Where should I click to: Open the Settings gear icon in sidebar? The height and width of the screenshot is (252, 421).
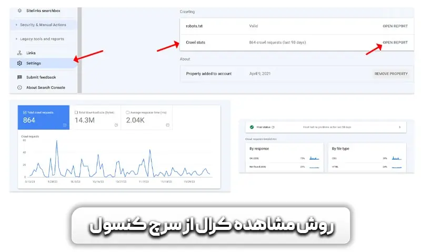tap(19, 63)
